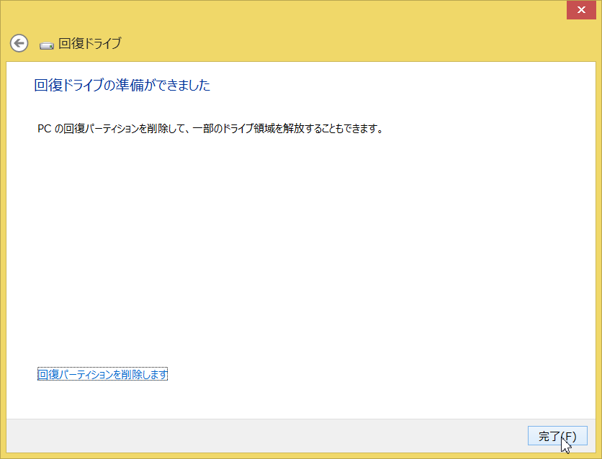Click the description text about freeing drive space

click(x=209, y=129)
